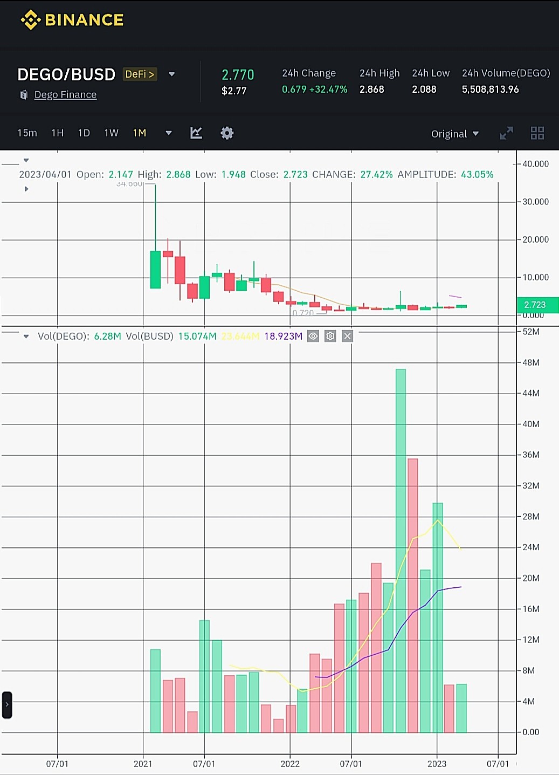Click the 24h High value 2.868
This screenshot has width=559, height=775.
(372, 90)
